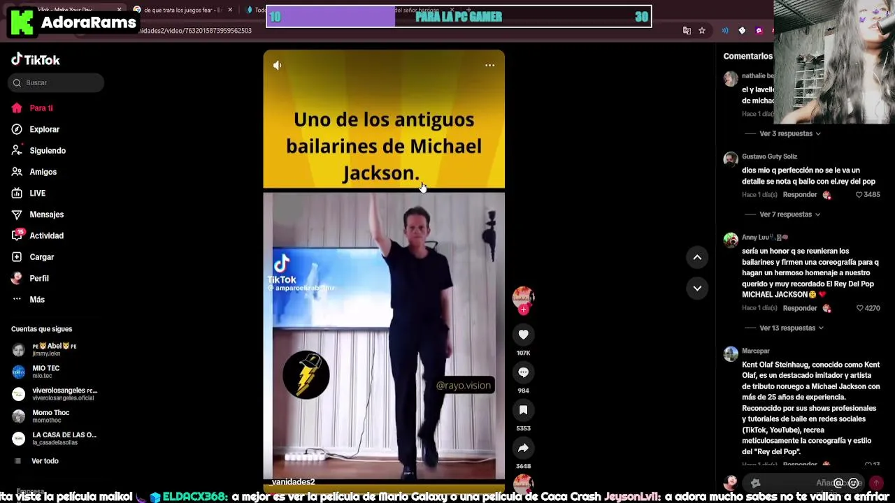Open the video three-dot options menu

pos(490,65)
